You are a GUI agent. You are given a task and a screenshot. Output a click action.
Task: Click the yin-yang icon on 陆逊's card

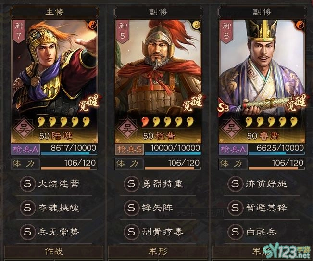point(92,25)
